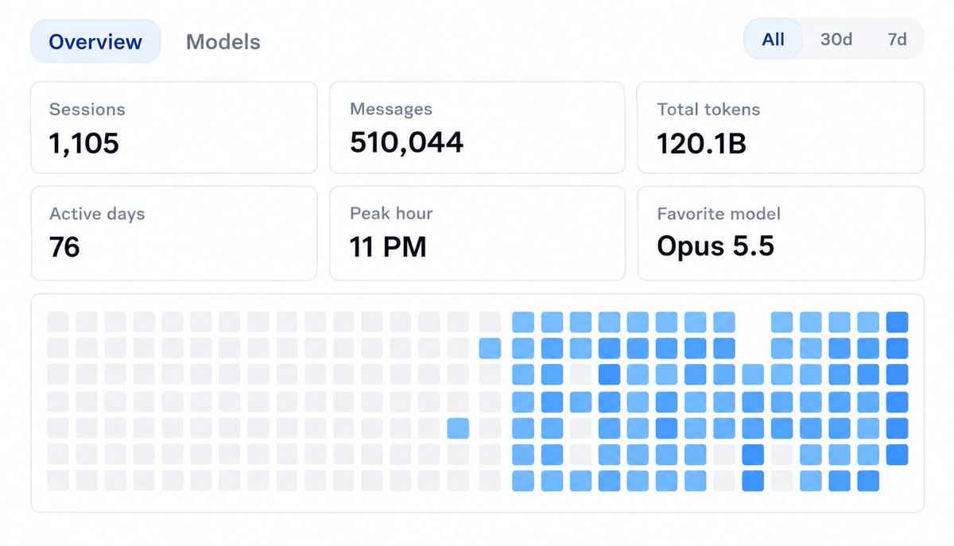Select the 7d time range
Viewport: 954px width, 546px height.
[x=897, y=39]
